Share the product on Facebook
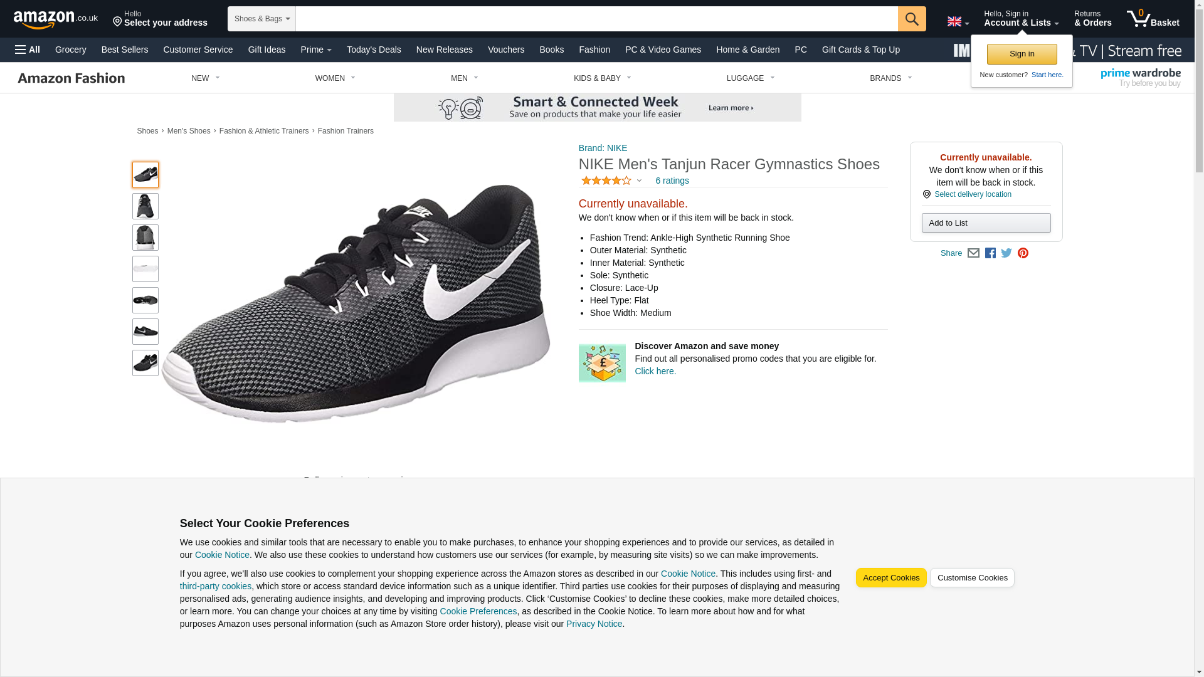 (x=990, y=253)
